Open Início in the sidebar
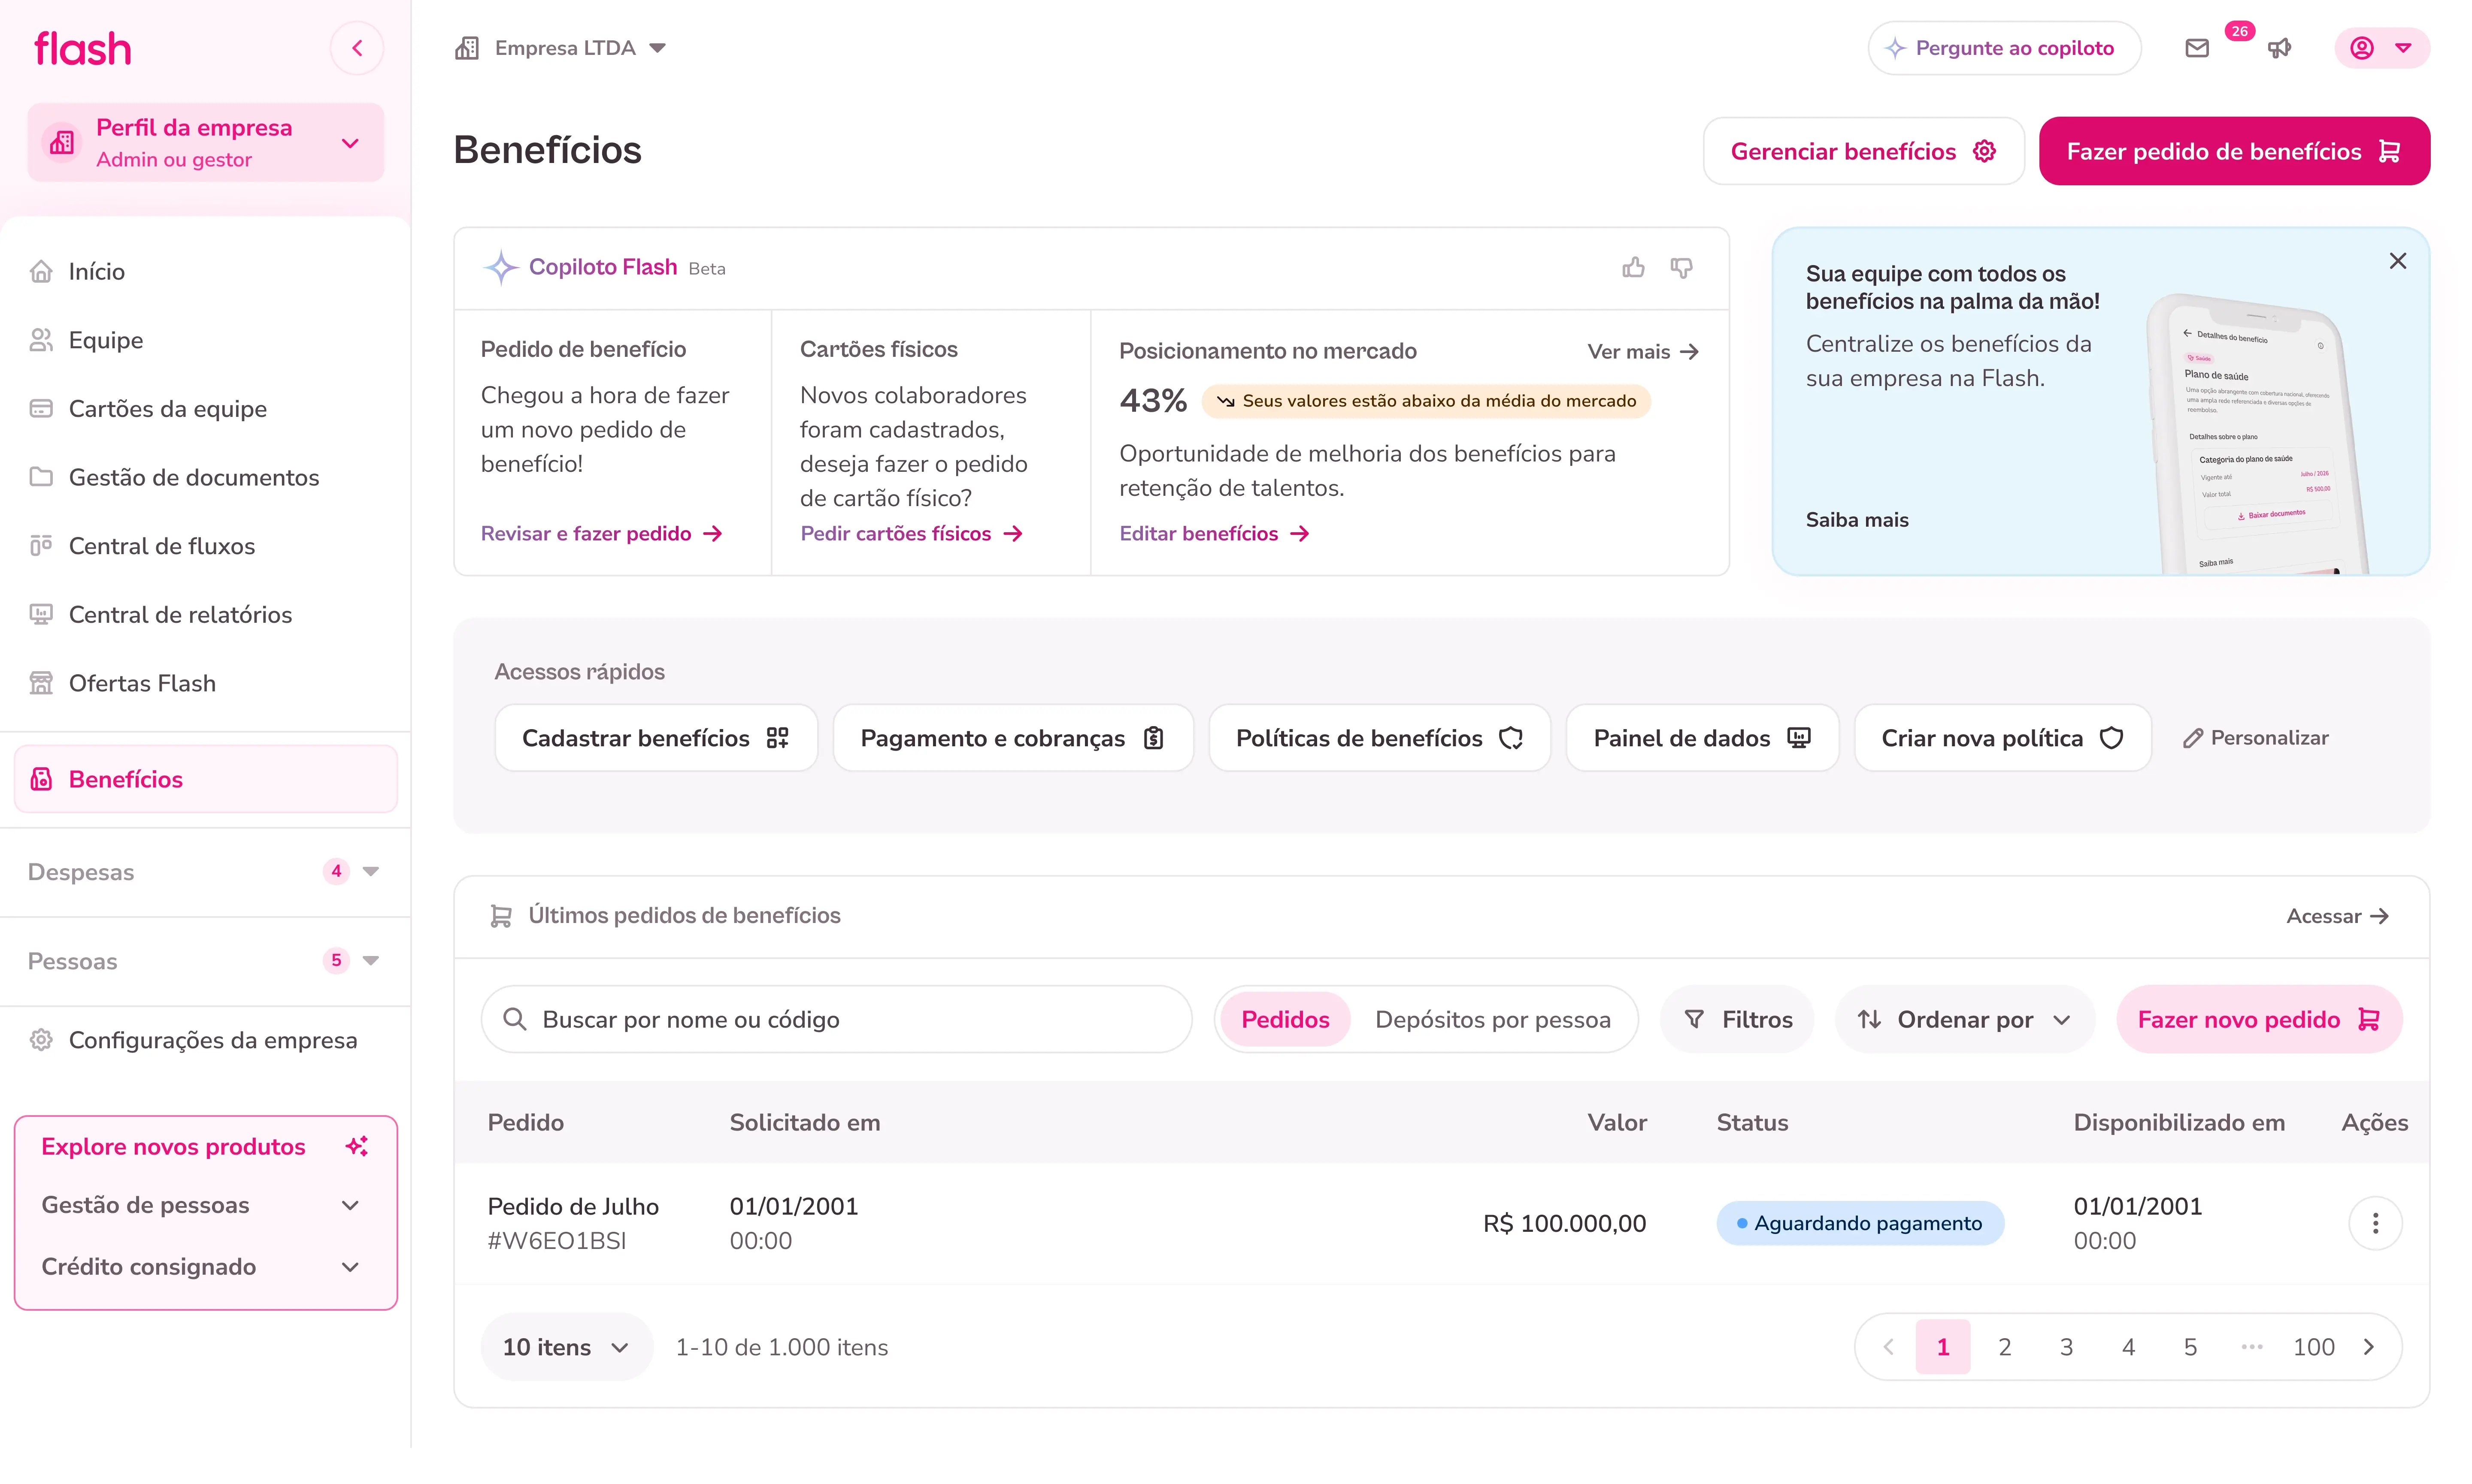 [x=205, y=272]
